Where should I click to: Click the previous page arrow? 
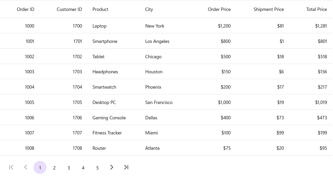click(x=26, y=167)
